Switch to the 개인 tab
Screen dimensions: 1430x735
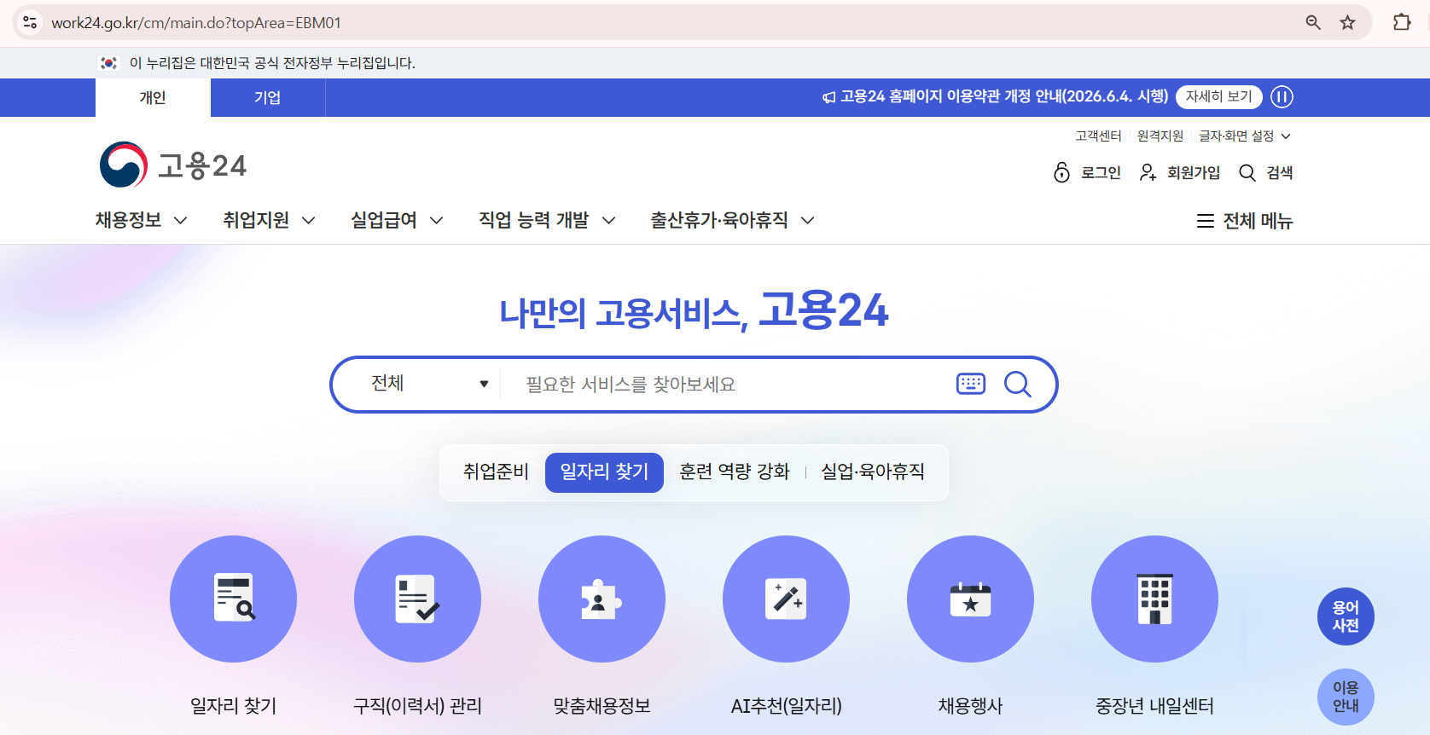pos(153,97)
